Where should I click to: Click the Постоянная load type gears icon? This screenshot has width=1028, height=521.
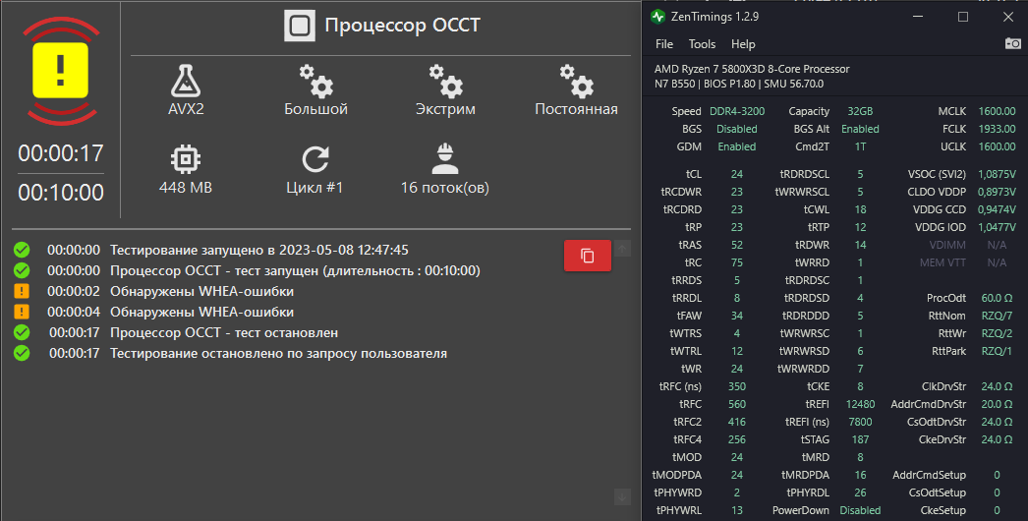(x=576, y=81)
